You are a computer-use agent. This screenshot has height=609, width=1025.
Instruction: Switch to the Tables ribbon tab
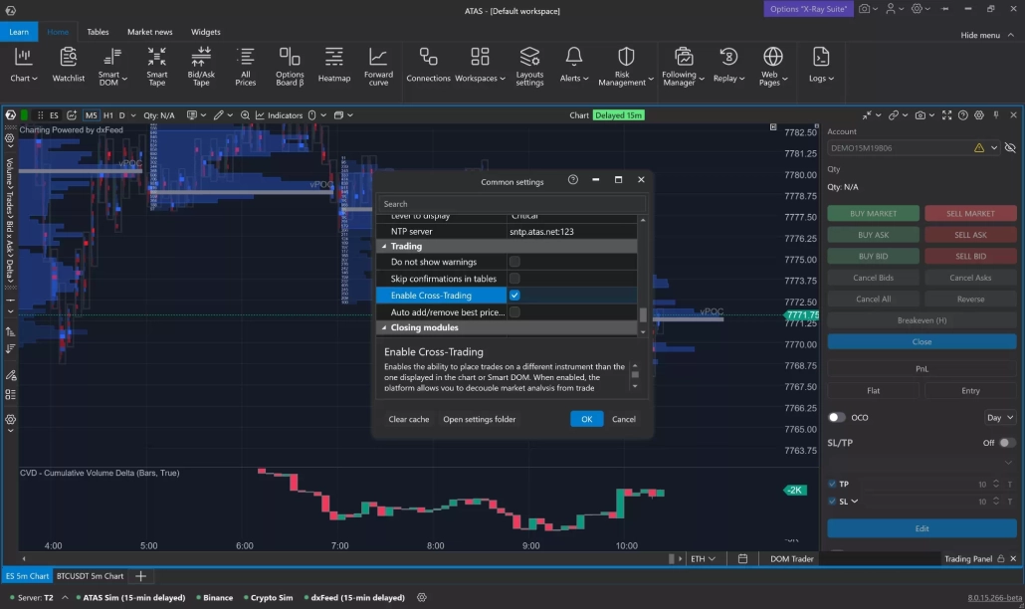point(99,32)
